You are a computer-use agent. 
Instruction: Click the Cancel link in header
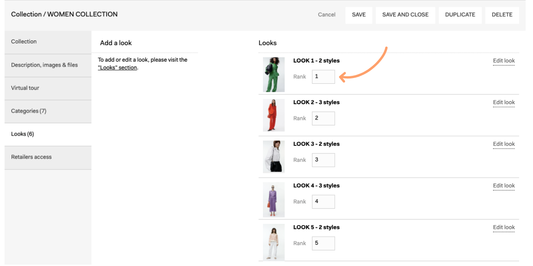[x=326, y=15]
